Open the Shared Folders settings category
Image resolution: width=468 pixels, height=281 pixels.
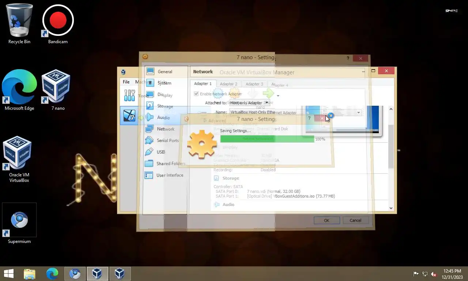tap(165, 164)
